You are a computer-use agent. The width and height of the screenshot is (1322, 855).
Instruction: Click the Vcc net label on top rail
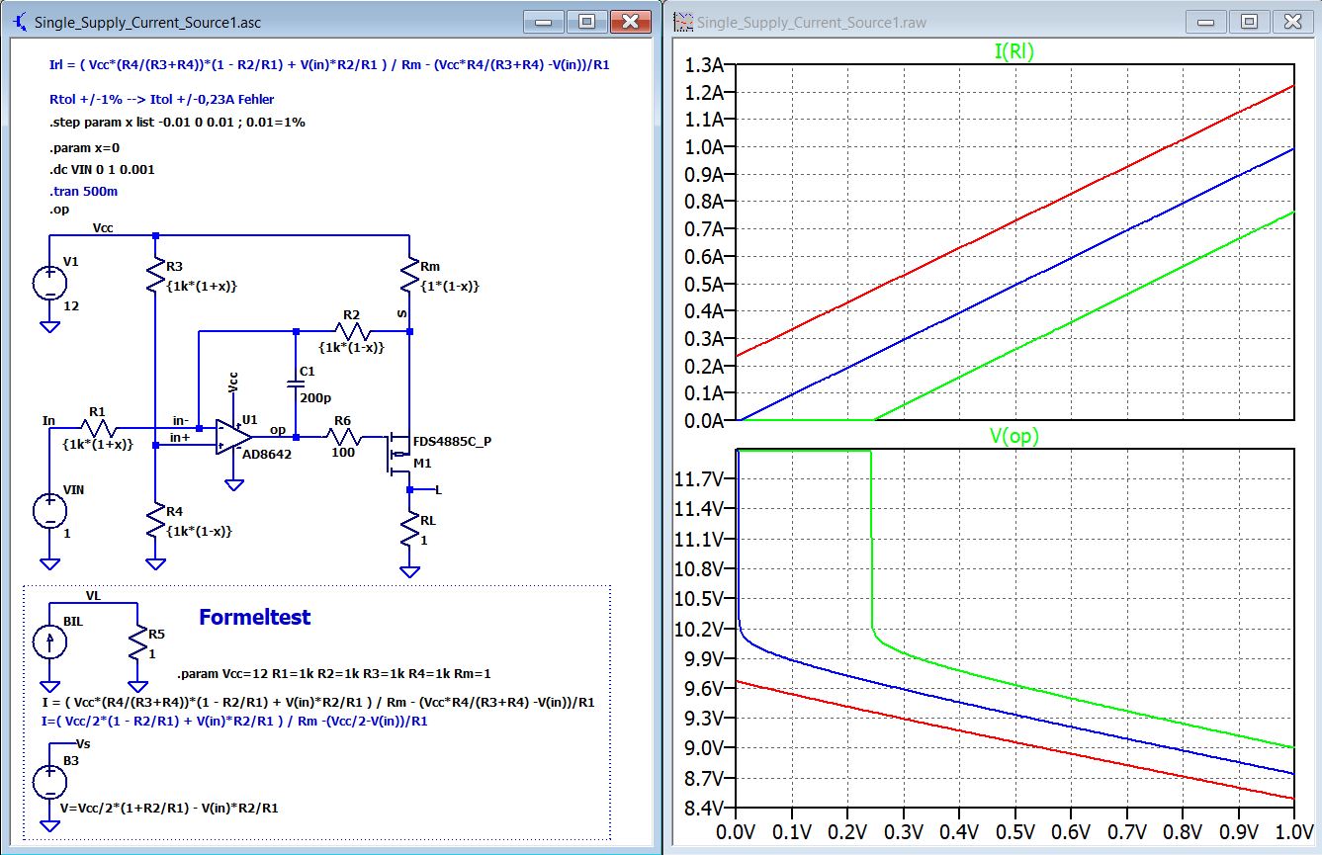coord(103,227)
